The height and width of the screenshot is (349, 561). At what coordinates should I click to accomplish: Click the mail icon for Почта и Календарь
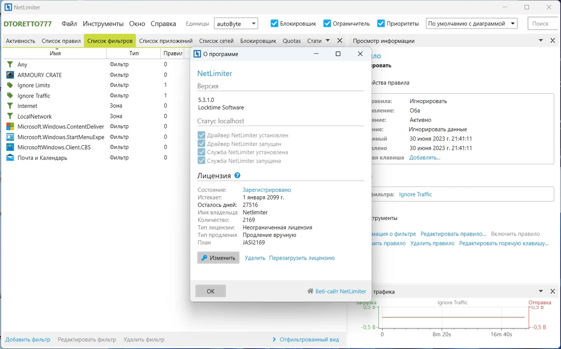[x=10, y=157]
